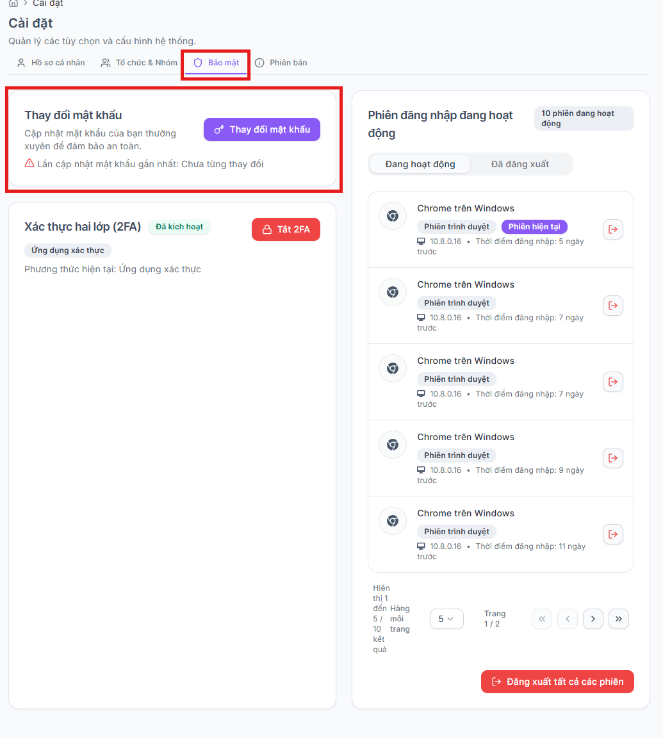The width and height of the screenshot is (663, 738).
Task: Disable two-factor with Tắt 2FA
Action: (x=286, y=229)
